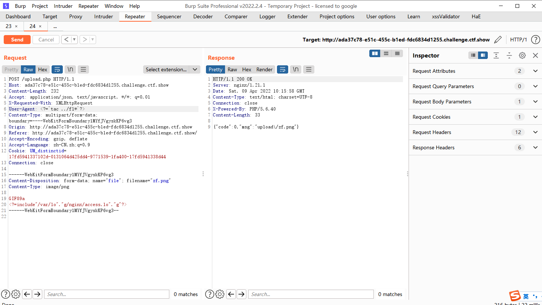Switch to Proxy tab
The image size is (542, 305).
[x=76, y=16]
